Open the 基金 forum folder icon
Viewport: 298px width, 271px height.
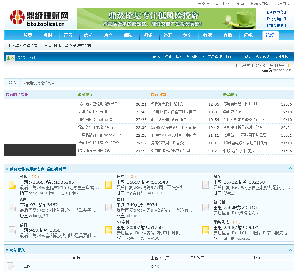(x=206, y=185)
